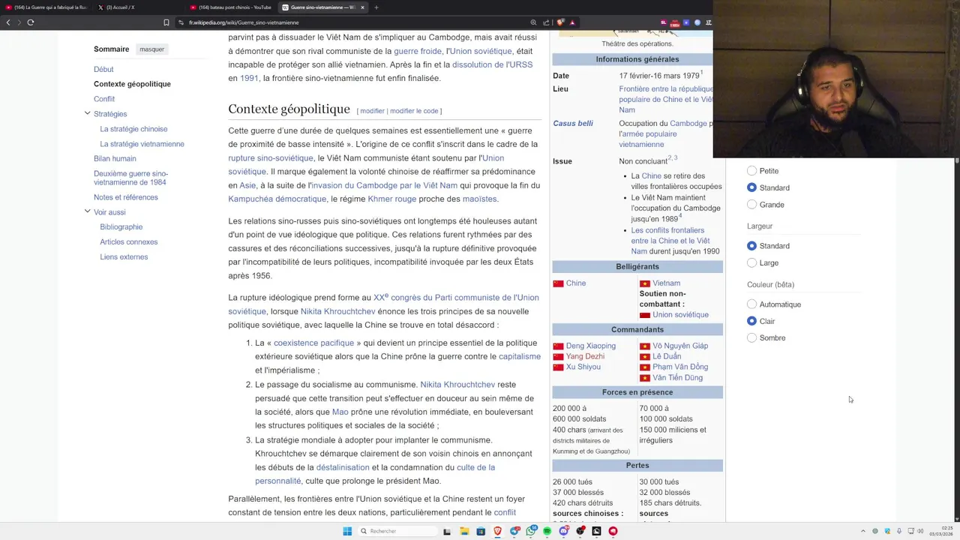Select the Standard width option under Largeur
The width and height of the screenshot is (960, 540).
click(x=751, y=246)
